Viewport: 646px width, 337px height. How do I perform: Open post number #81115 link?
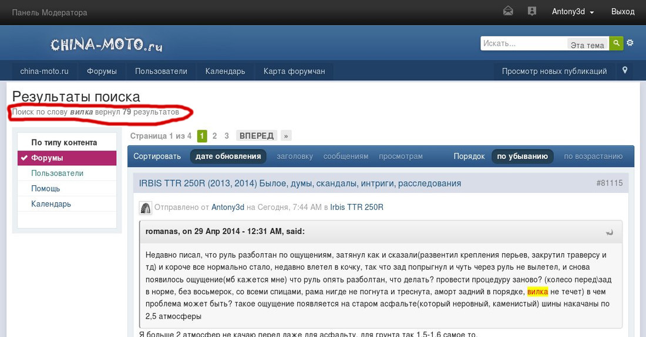[x=610, y=183]
